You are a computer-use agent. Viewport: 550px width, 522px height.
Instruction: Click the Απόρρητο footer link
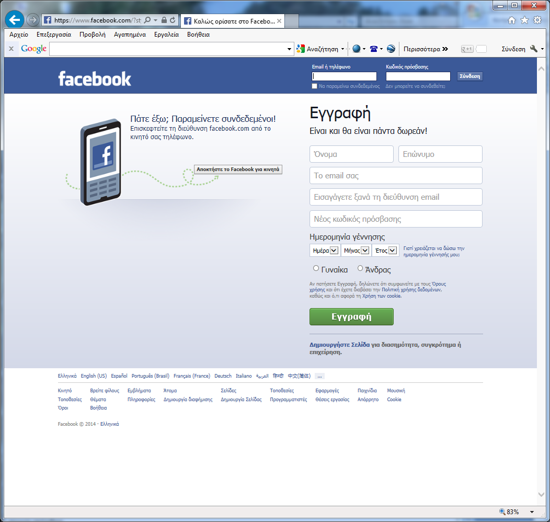368,399
